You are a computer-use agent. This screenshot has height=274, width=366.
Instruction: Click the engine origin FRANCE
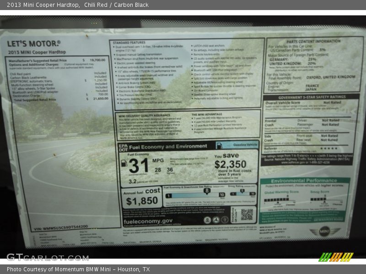coord(312,86)
